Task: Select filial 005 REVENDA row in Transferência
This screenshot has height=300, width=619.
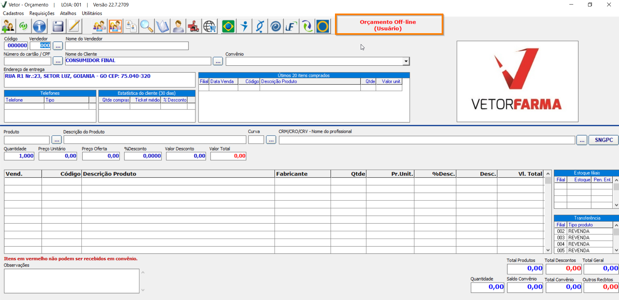Action: tap(583, 251)
